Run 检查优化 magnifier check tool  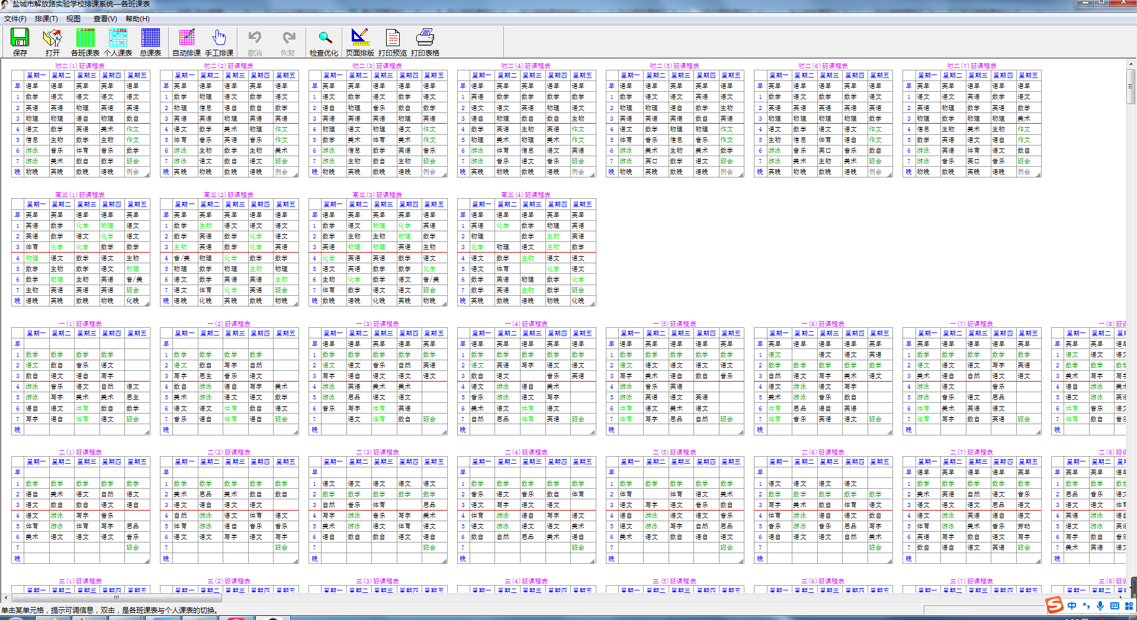point(324,38)
